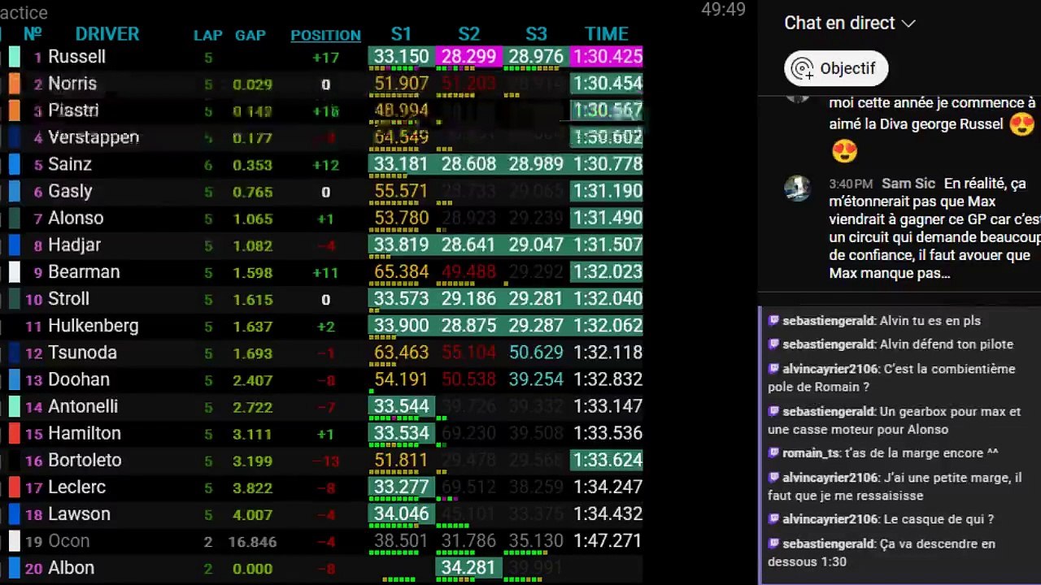1041x585 pixels.
Task: Click Russell's lap time 1:30.425
Action: 607,57
